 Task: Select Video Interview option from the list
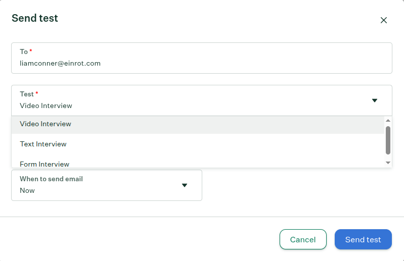pyautogui.click(x=46, y=124)
